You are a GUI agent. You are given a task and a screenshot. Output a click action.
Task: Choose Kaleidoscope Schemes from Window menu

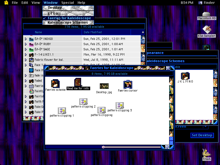[x=68, y=23]
